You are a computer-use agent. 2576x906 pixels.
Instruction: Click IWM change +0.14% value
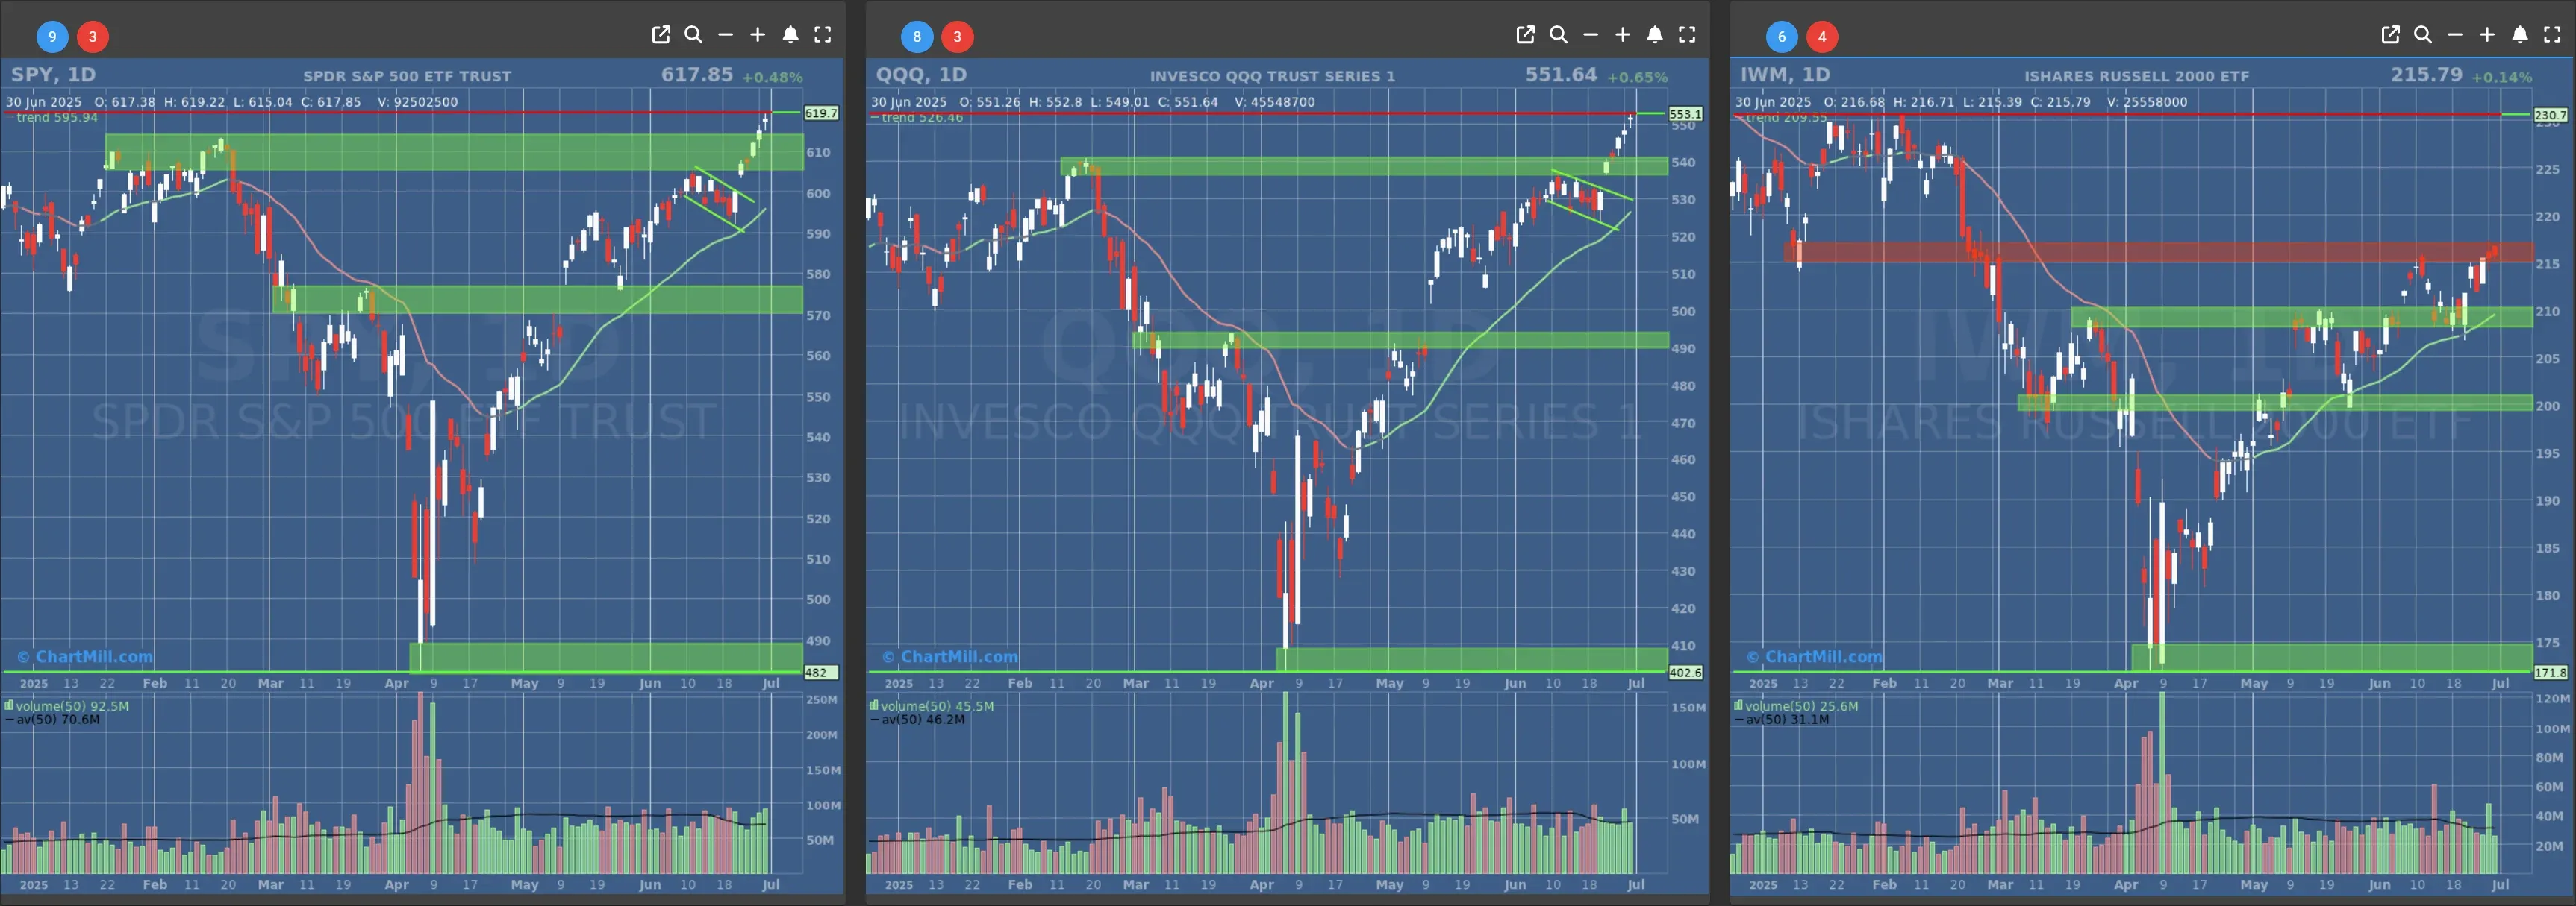click(2501, 77)
